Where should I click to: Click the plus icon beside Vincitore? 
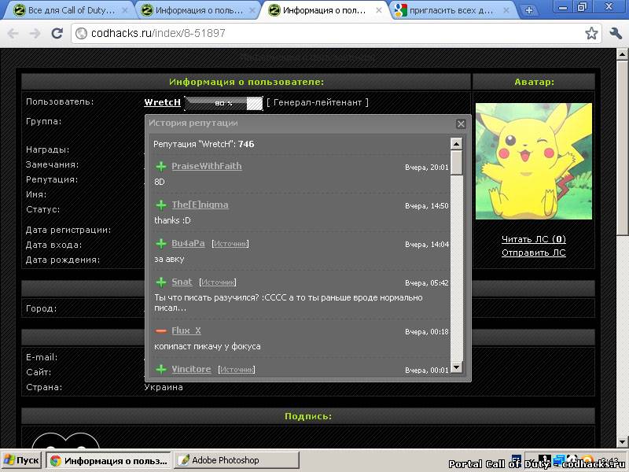[x=161, y=369]
